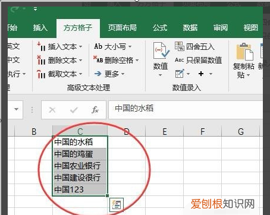Click the blue arrow More (更多) icon

(98, 74)
